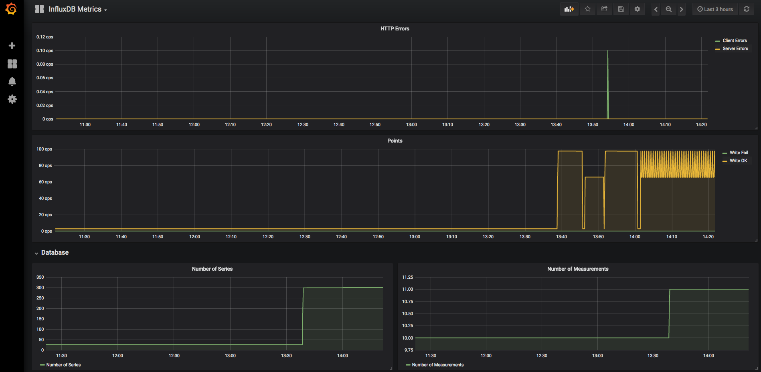This screenshot has height=372, width=761.
Task: Collapse the Database row
Action: coord(51,253)
